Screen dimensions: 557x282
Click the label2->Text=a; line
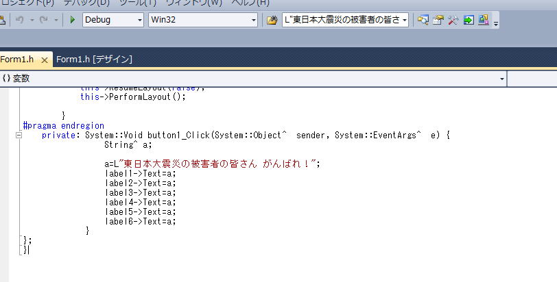click(x=141, y=183)
